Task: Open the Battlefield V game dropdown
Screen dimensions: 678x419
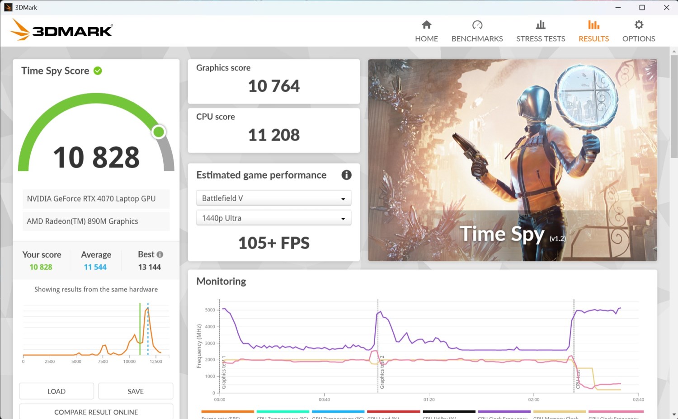Action: click(x=273, y=198)
